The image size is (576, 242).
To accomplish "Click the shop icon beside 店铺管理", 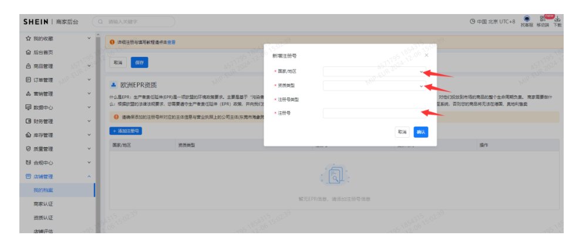I will point(28,176).
